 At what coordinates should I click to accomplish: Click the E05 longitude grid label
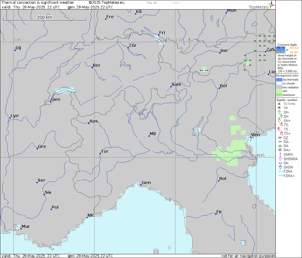[18, 40]
